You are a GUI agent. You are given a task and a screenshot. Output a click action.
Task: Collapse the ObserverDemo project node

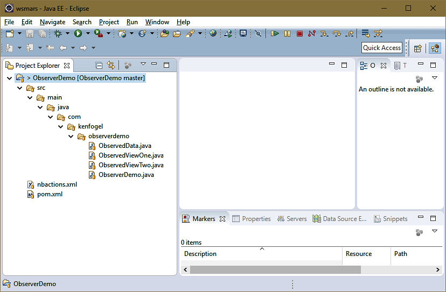click(10, 78)
